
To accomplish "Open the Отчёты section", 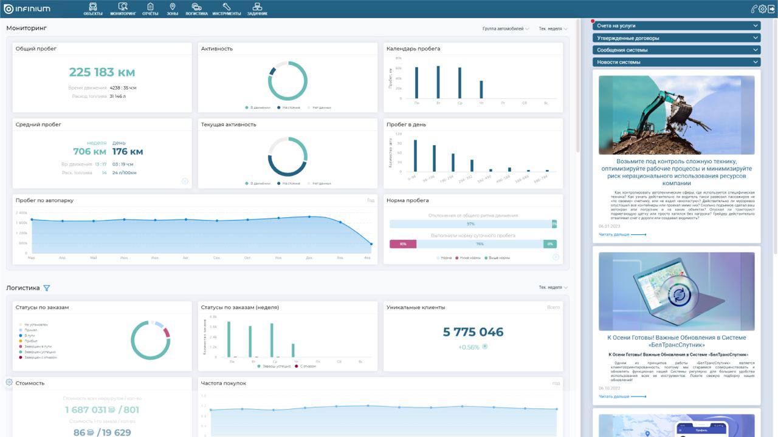I will tap(150, 9).
